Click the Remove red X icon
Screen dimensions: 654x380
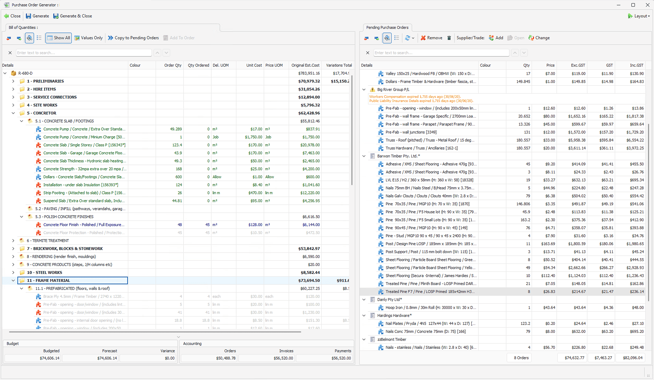(423, 38)
